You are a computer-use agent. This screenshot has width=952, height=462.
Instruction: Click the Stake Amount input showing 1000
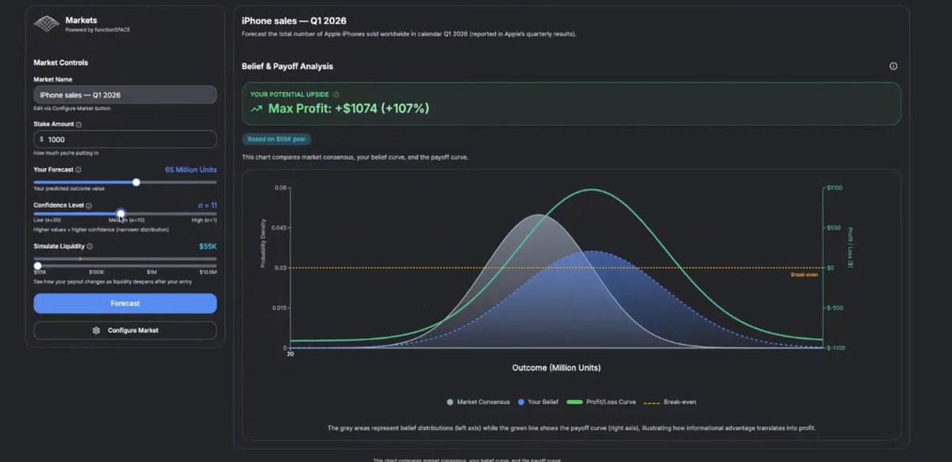click(125, 139)
